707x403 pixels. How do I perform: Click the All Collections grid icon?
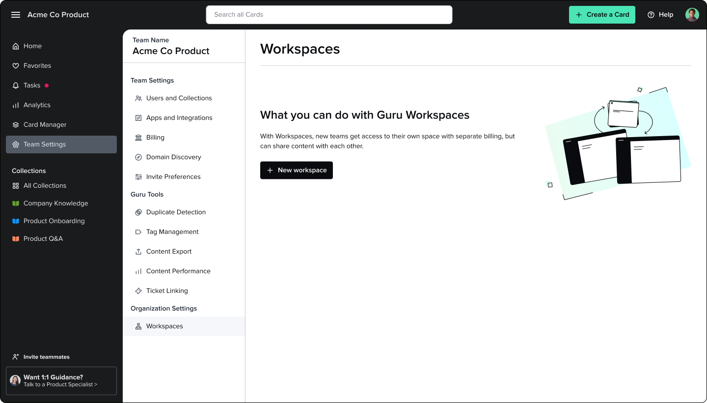pos(16,186)
